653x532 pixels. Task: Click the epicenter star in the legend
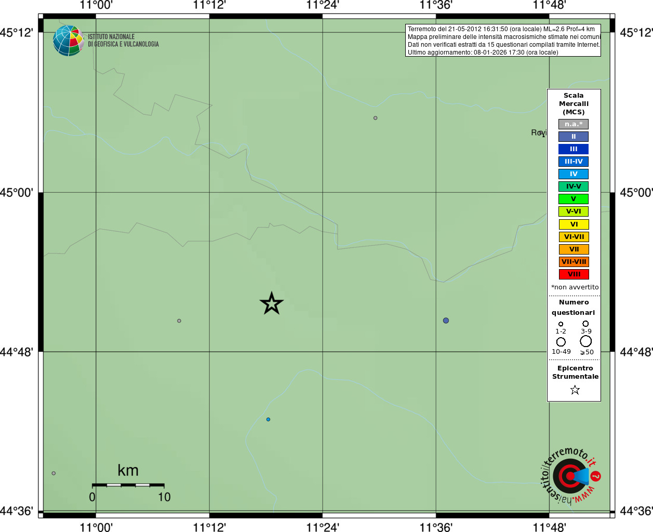pyautogui.click(x=575, y=390)
